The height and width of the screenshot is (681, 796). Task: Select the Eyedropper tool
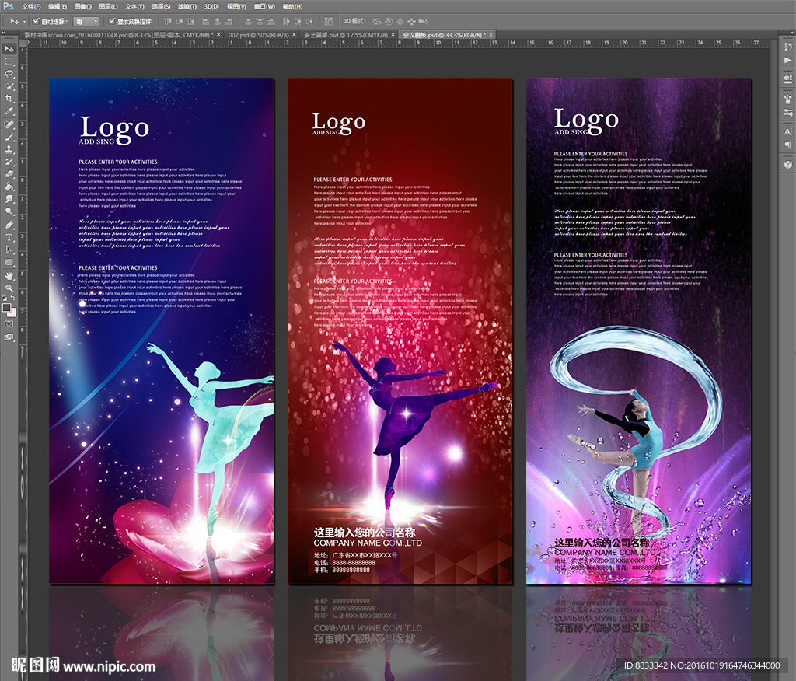click(9, 111)
